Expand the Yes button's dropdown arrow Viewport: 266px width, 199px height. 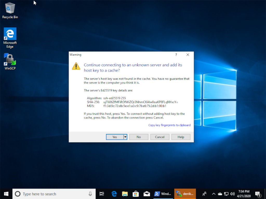coord(125,137)
